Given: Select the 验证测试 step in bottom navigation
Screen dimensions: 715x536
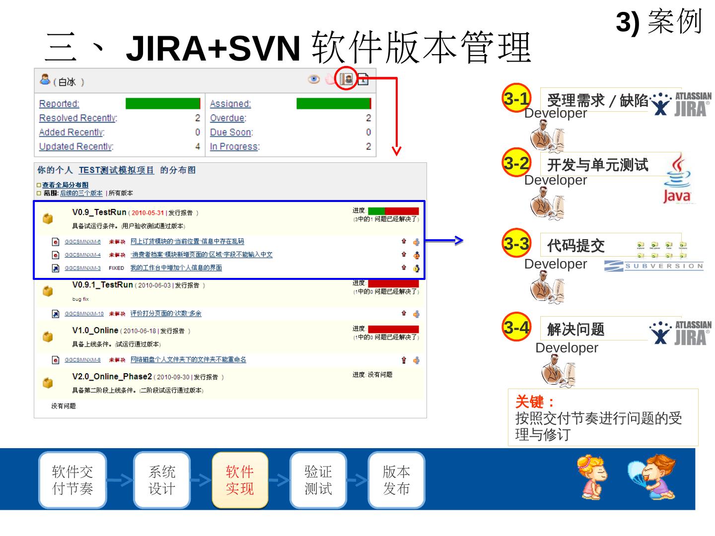Looking at the screenshot, I should 318,480.
